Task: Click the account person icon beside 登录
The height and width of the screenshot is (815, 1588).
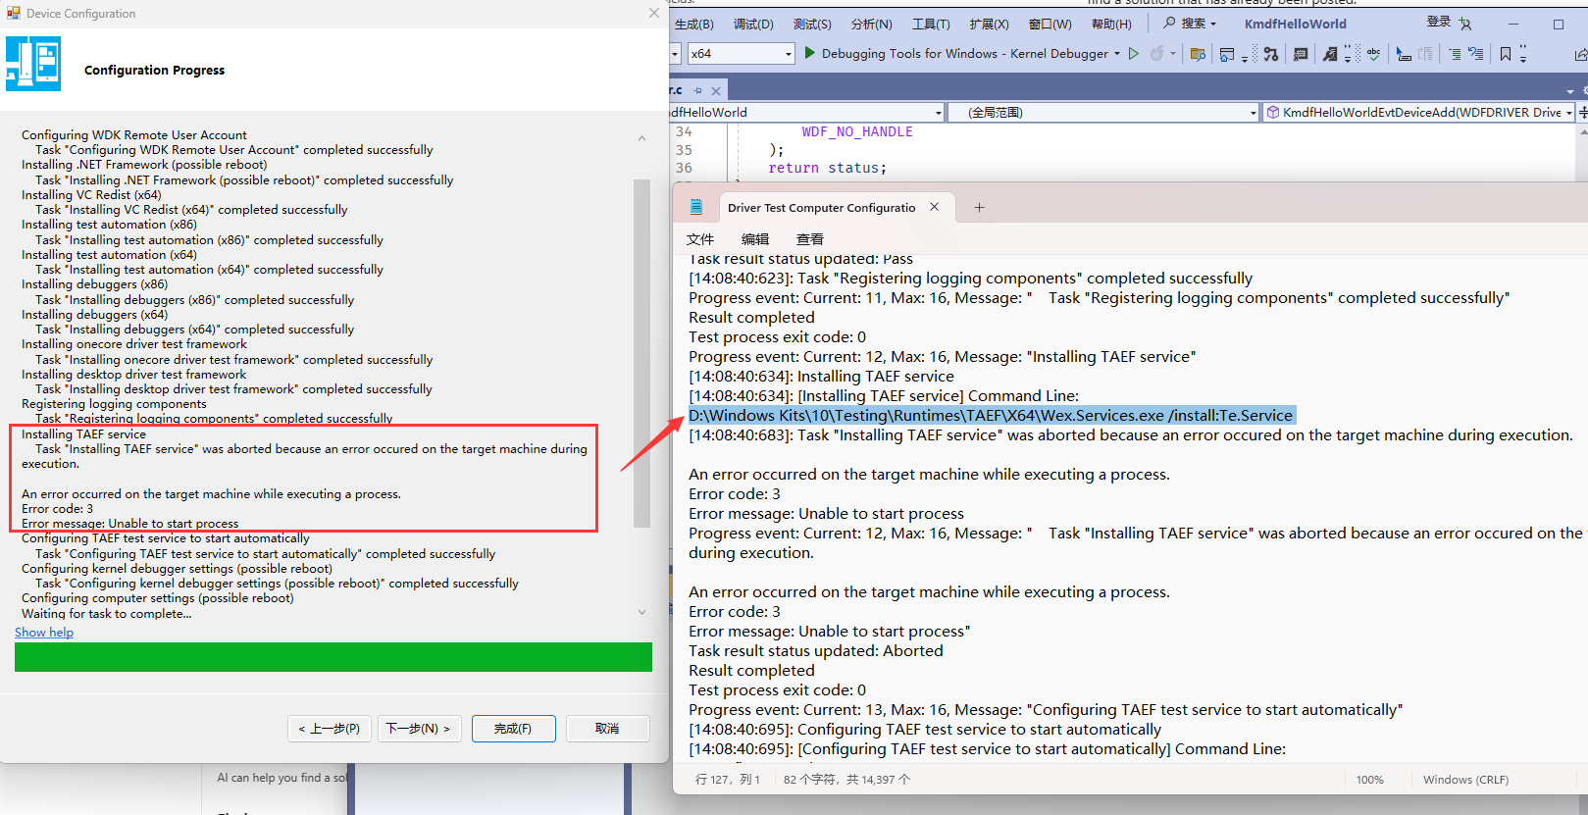Action: 1464,24
